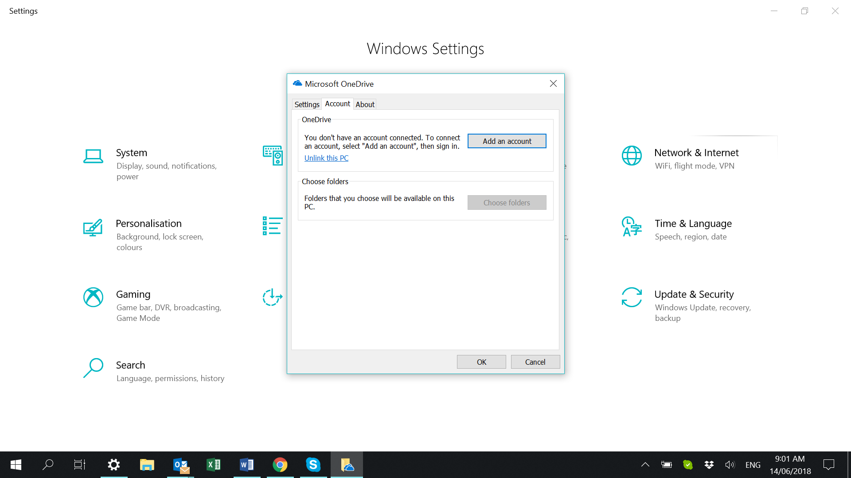Click Update & Security refresh icon
851x478 pixels.
point(632,297)
